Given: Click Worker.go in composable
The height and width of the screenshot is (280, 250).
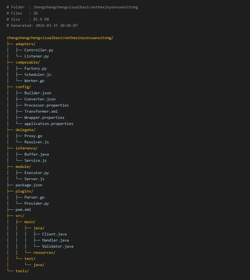Looking at the screenshot, I should tap(34, 81).
